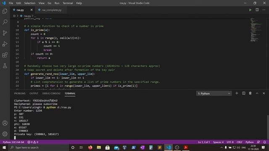
Task: Close the terminal panel
Action: (x=264, y=93)
